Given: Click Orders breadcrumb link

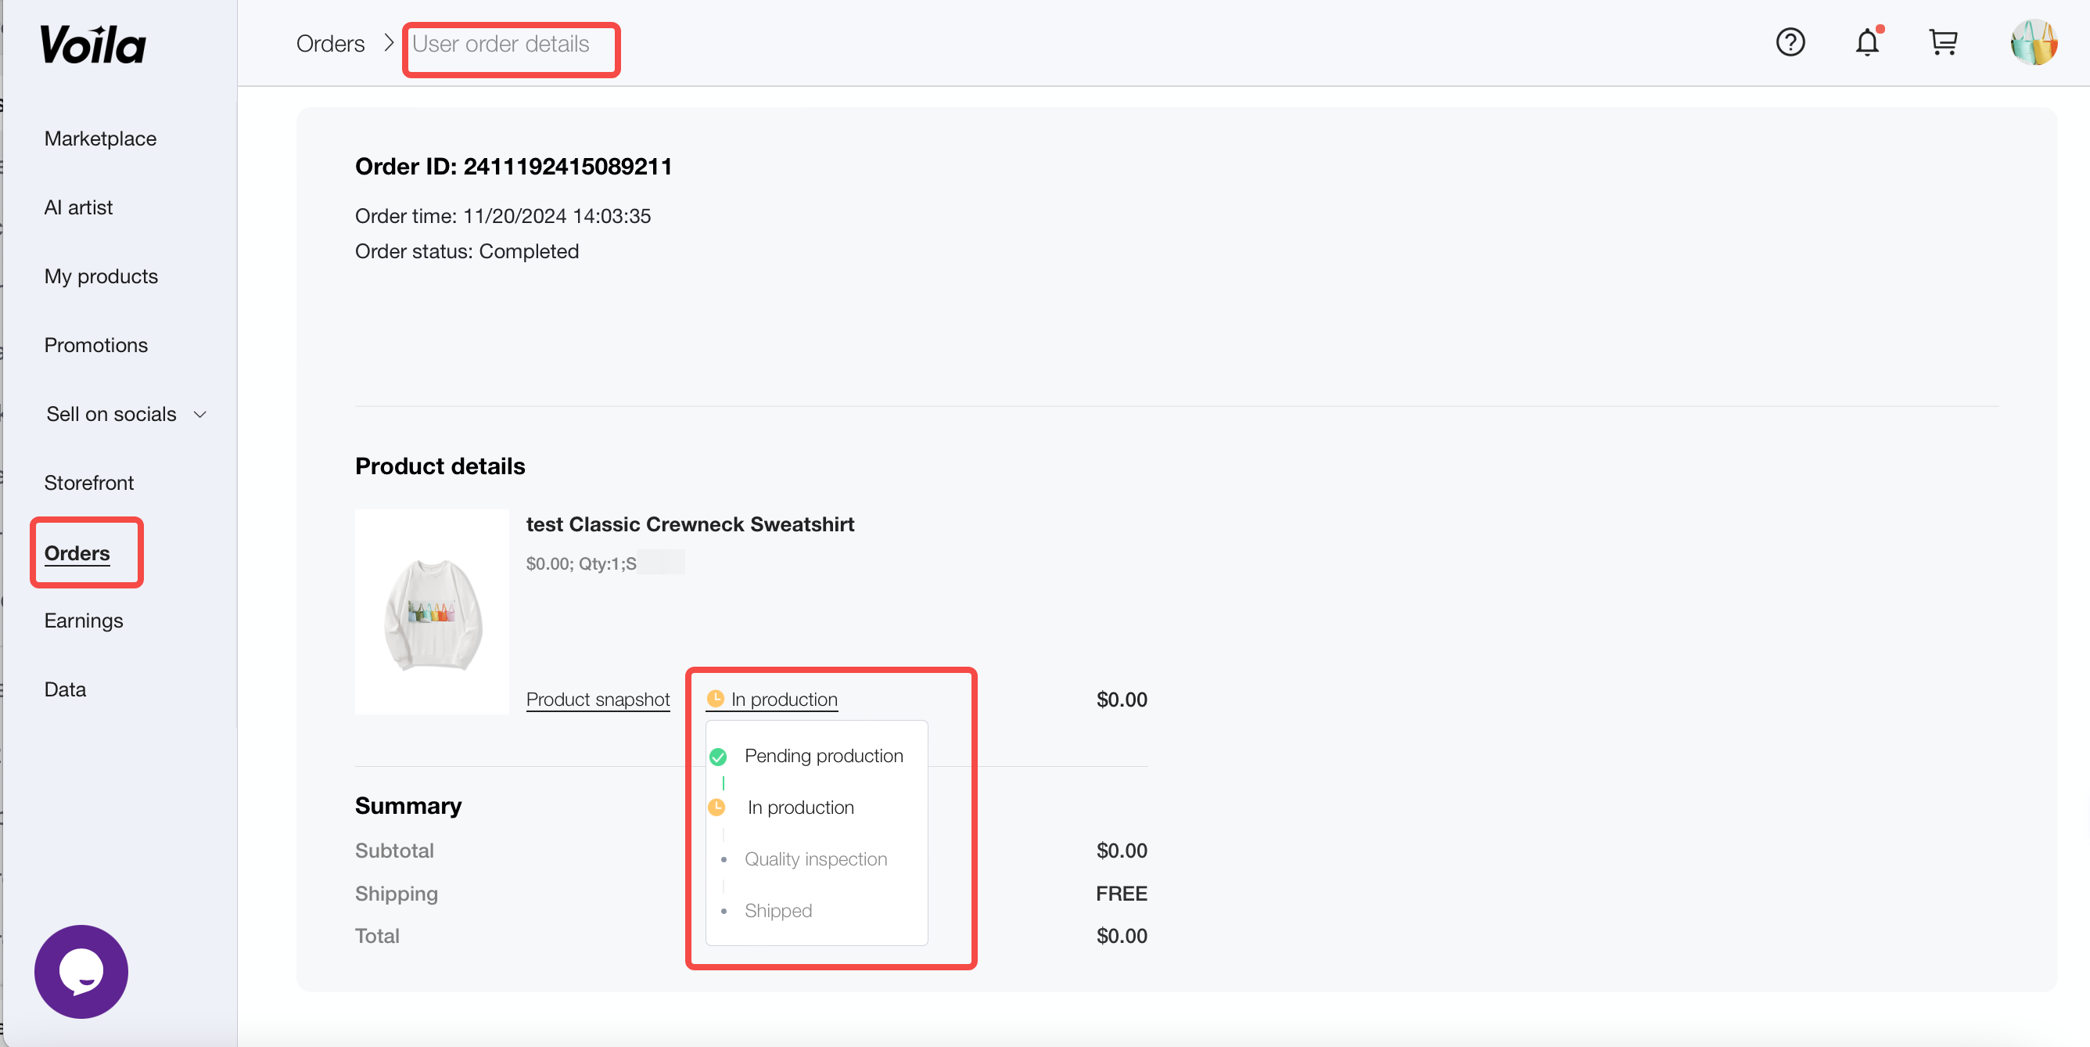Looking at the screenshot, I should 330,44.
